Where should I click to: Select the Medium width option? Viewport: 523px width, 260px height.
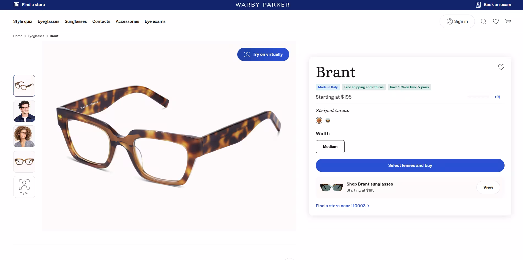click(330, 146)
